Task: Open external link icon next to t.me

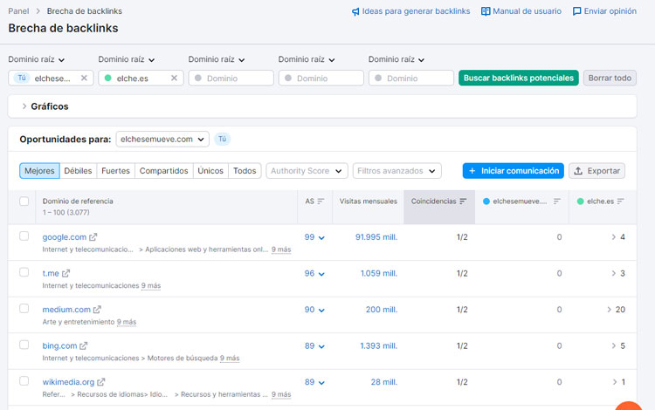Action: pos(65,273)
